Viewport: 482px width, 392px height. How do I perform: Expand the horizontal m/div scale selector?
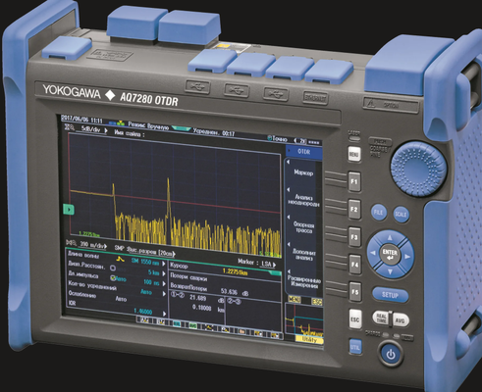tap(94, 245)
